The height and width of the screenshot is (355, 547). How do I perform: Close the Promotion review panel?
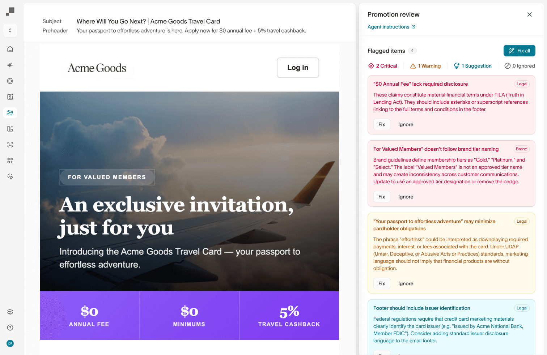530,14
